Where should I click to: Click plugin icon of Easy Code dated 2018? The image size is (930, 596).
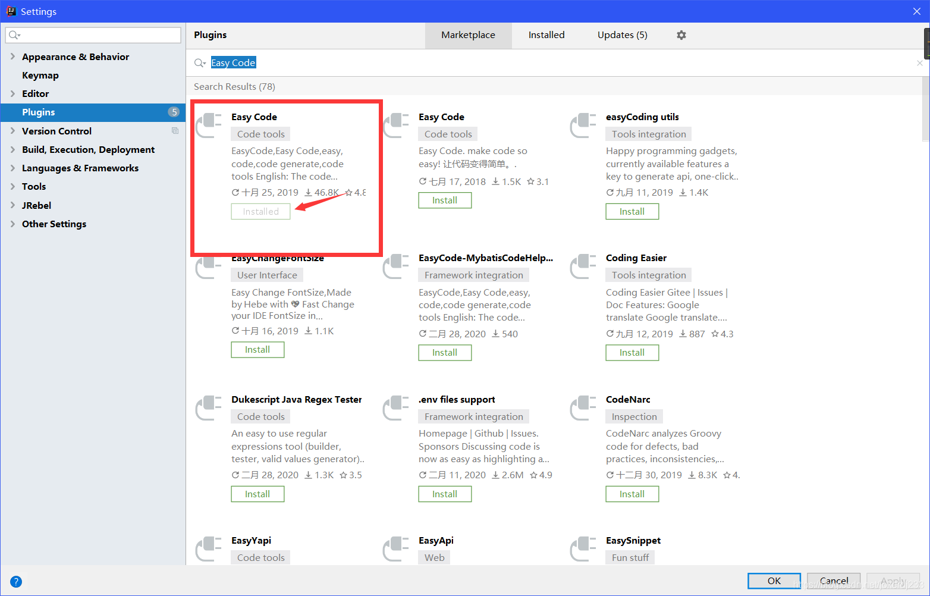[x=397, y=126]
